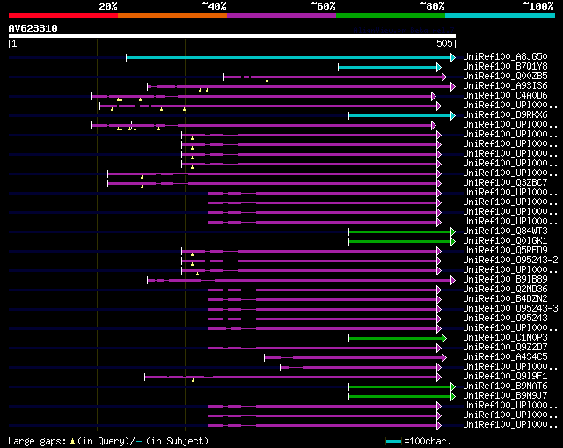Click the cyan 100char scale bar

point(393,441)
